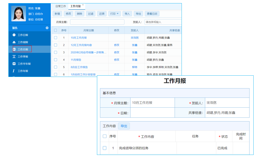262x157 pixels.
Task: Open the 报告 settings gear
Action: [x=47, y=28]
